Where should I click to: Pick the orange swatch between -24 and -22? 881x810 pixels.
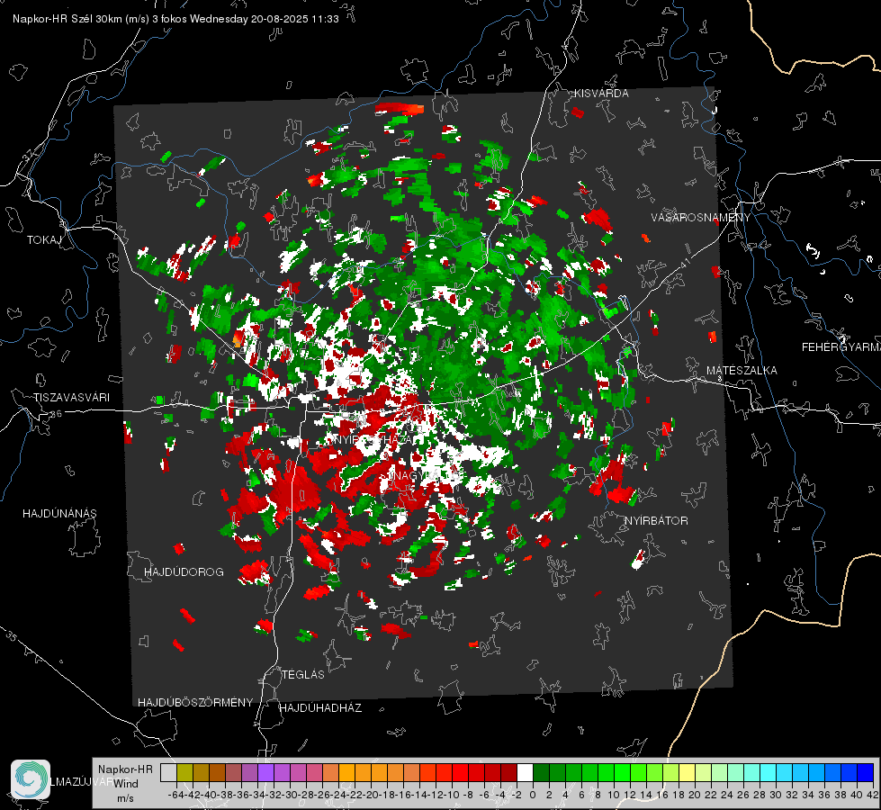pyautogui.click(x=346, y=772)
